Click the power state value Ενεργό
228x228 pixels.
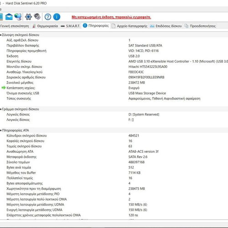coord(134,88)
